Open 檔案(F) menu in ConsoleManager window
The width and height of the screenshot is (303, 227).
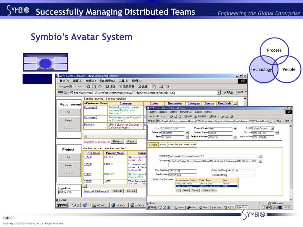[x=64, y=81]
